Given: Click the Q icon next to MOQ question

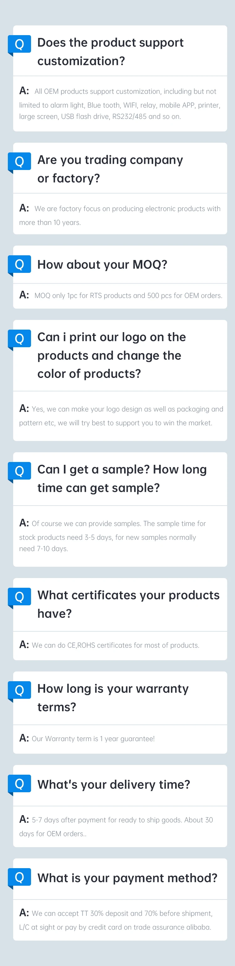Looking at the screenshot, I should click(19, 265).
